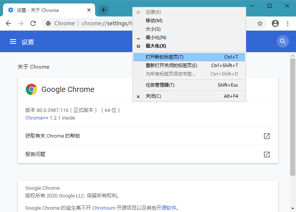Click the Chrome++ link
296x212 pixels.
(x=37, y=118)
